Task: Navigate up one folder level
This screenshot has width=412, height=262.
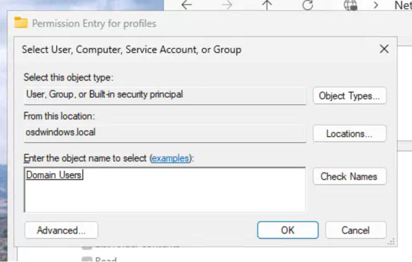Action: click(x=267, y=5)
